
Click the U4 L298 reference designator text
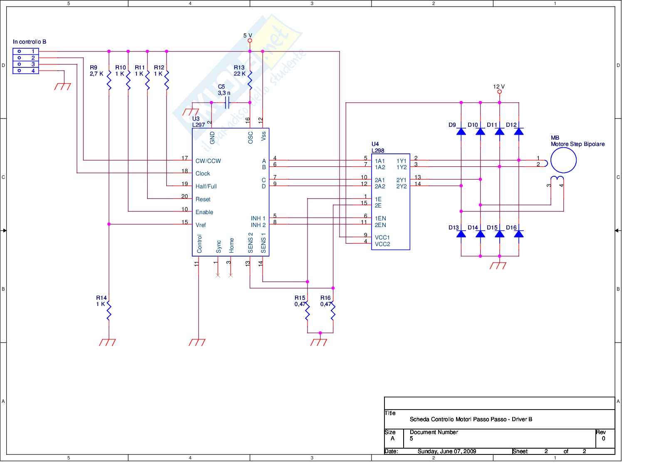click(x=377, y=148)
